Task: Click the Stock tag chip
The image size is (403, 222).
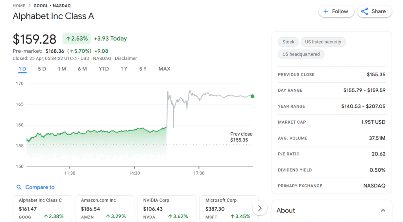Action: pyautogui.click(x=288, y=42)
